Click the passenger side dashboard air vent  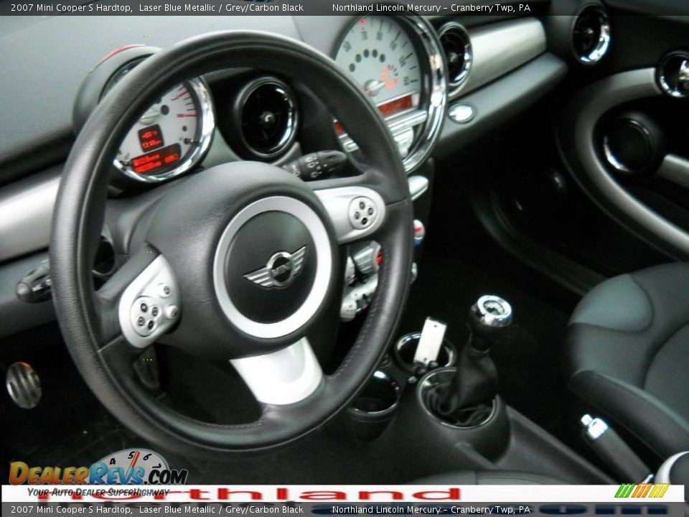(x=591, y=34)
